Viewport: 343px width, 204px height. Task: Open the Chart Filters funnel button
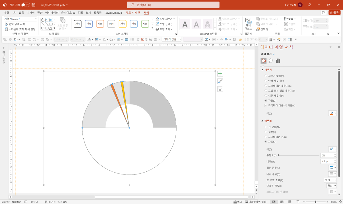pyautogui.click(x=220, y=89)
